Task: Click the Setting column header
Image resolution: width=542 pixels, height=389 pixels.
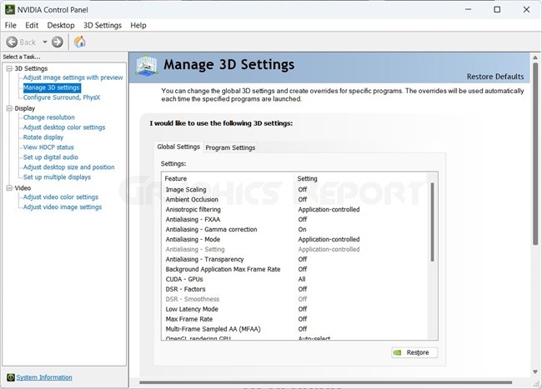Action: click(361, 178)
